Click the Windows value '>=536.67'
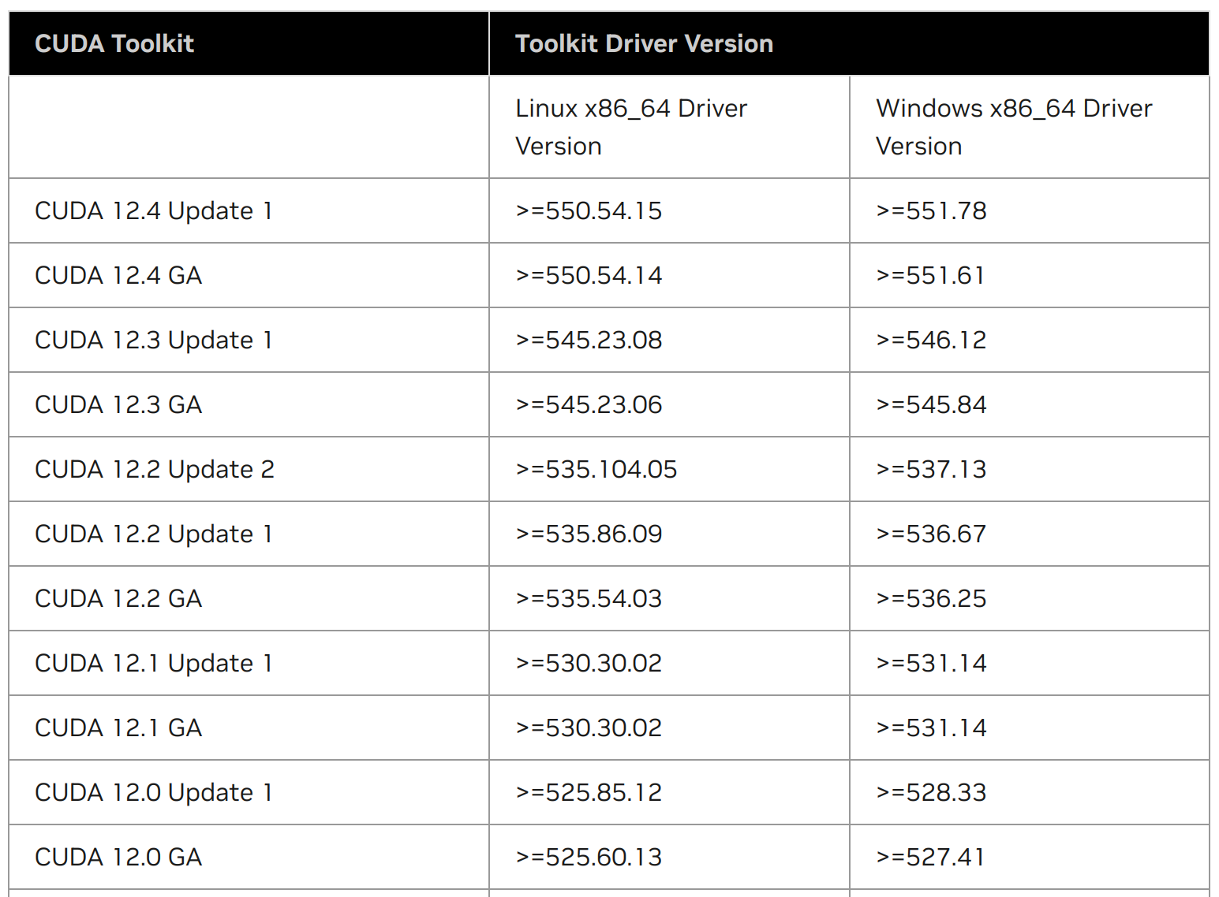Image resolution: width=1219 pixels, height=897 pixels. point(931,534)
